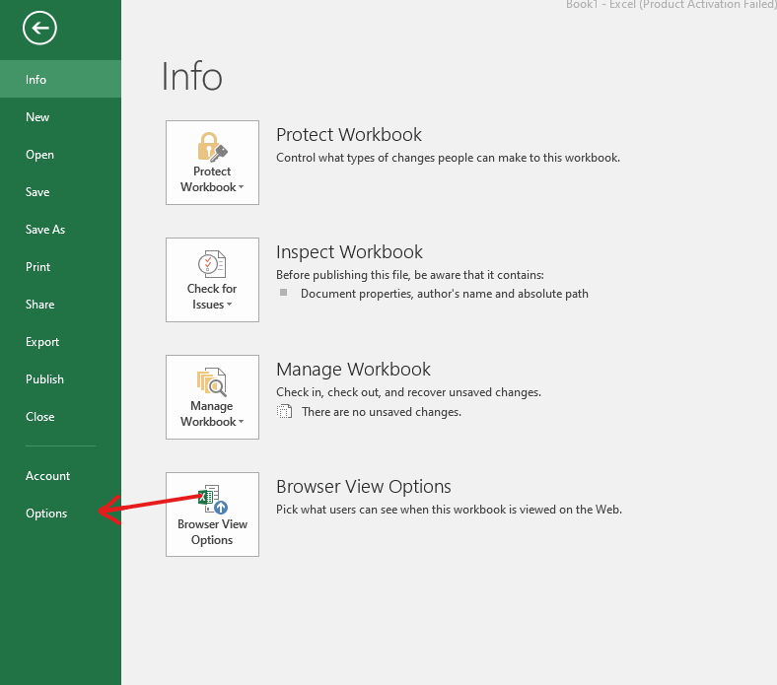The width and height of the screenshot is (777, 685).
Task: Expand the Protect Workbook dropdown arrow
Action: click(x=242, y=187)
